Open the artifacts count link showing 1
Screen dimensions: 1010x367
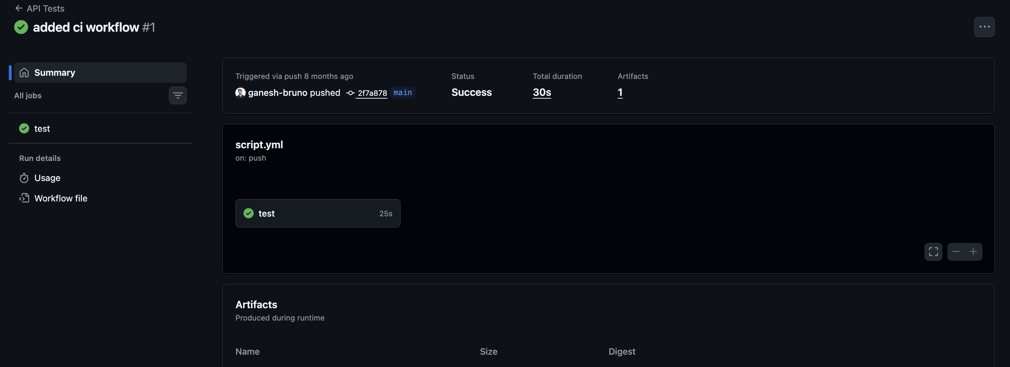click(620, 92)
